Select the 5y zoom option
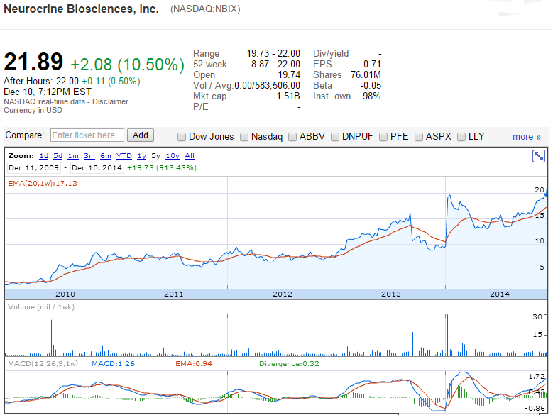553x415 pixels. (156, 155)
